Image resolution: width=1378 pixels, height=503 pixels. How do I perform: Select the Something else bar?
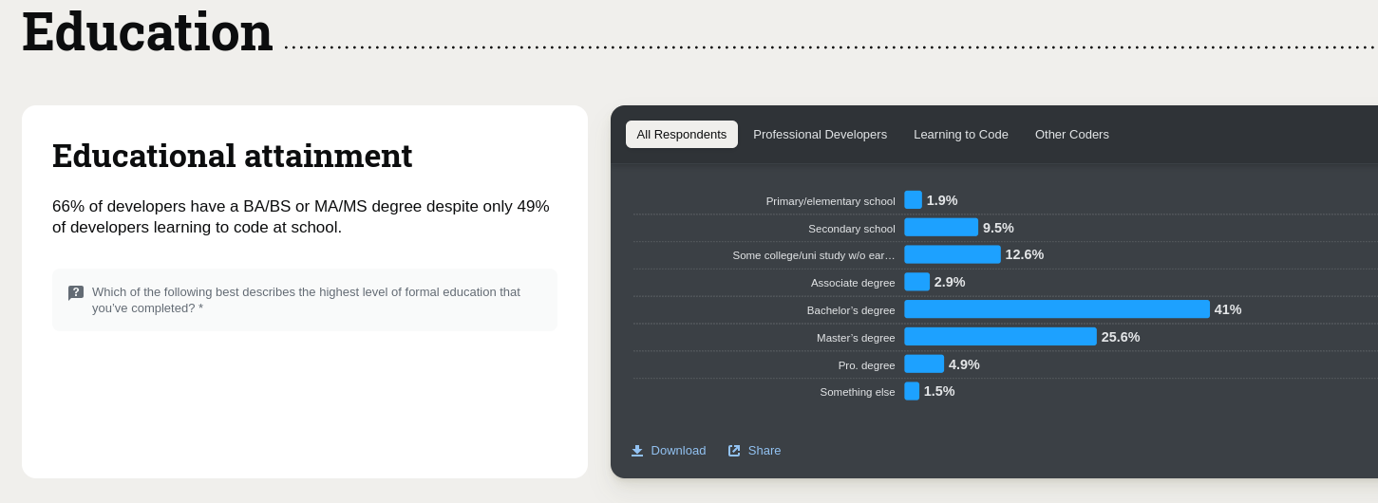point(912,391)
